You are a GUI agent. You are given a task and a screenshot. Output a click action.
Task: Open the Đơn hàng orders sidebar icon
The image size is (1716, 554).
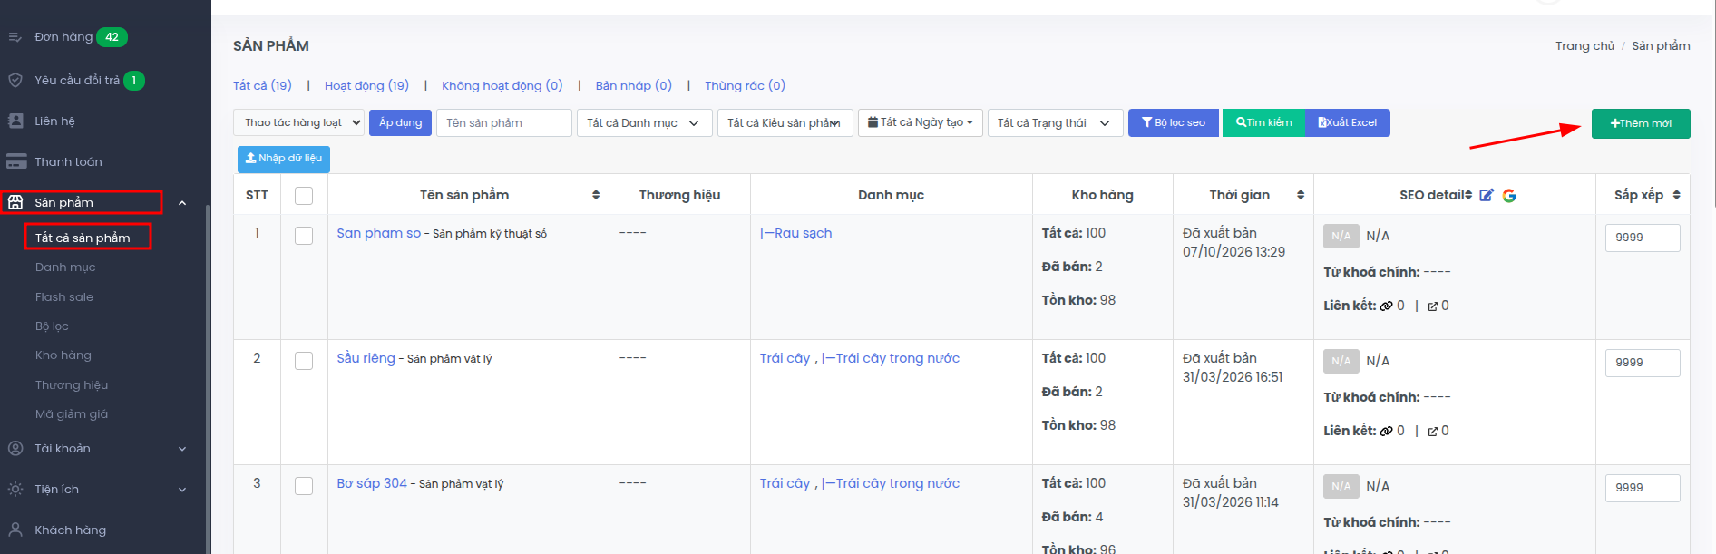pos(15,37)
